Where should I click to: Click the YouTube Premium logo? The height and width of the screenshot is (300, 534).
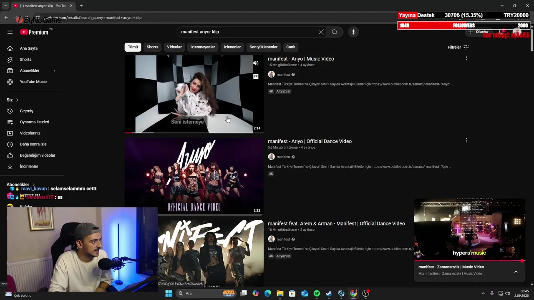point(34,32)
